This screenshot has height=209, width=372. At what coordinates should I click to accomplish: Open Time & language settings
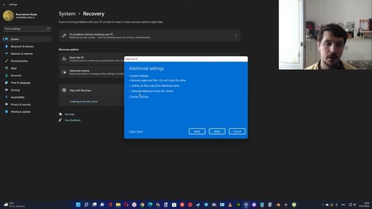coord(27,82)
